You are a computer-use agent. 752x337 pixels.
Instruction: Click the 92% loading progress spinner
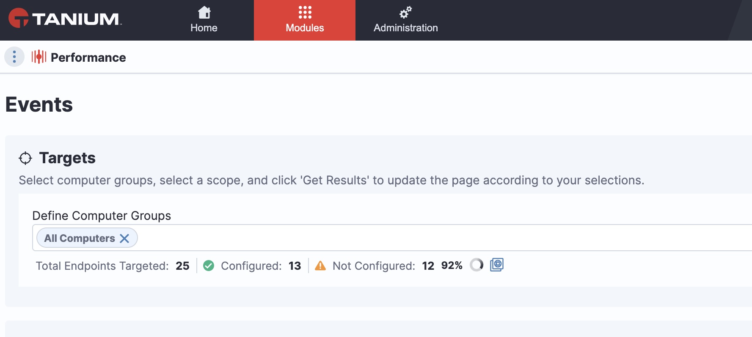pos(477,265)
